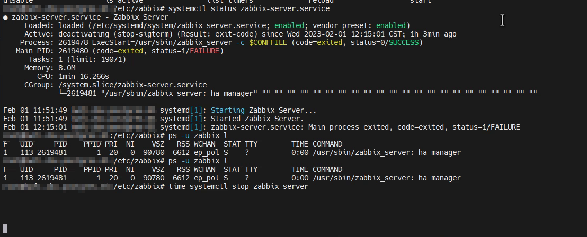
Task: Click the 'systemctl status zabbix-server.service' command text
Action: 249,8
